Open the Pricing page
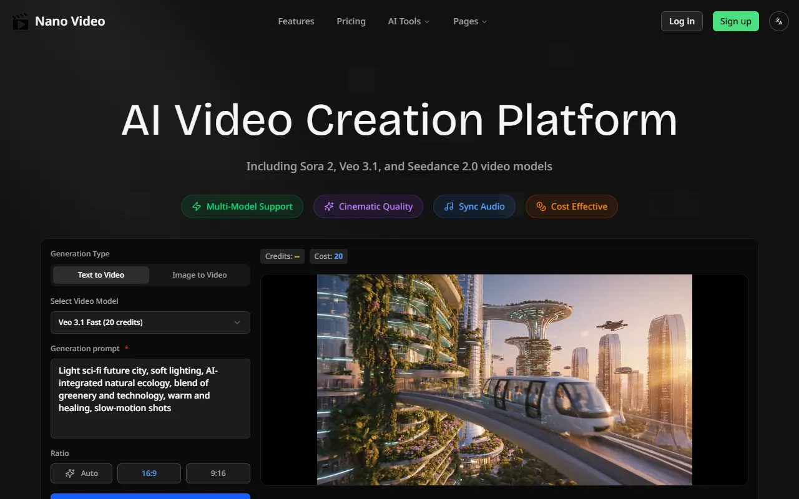Image resolution: width=799 pixels, height=499 pixels. tap(351, 21)
